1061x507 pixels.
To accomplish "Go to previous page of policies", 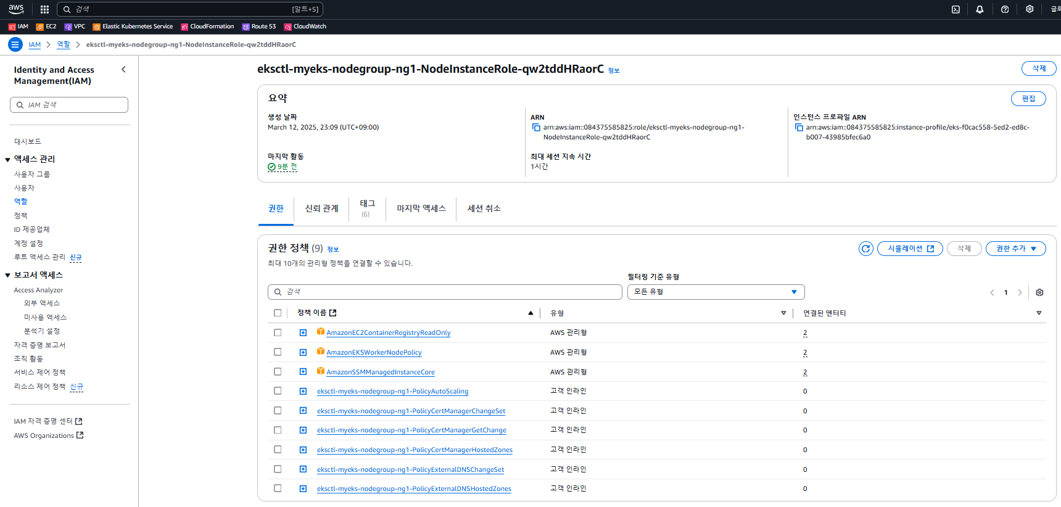I will (992, 292).
